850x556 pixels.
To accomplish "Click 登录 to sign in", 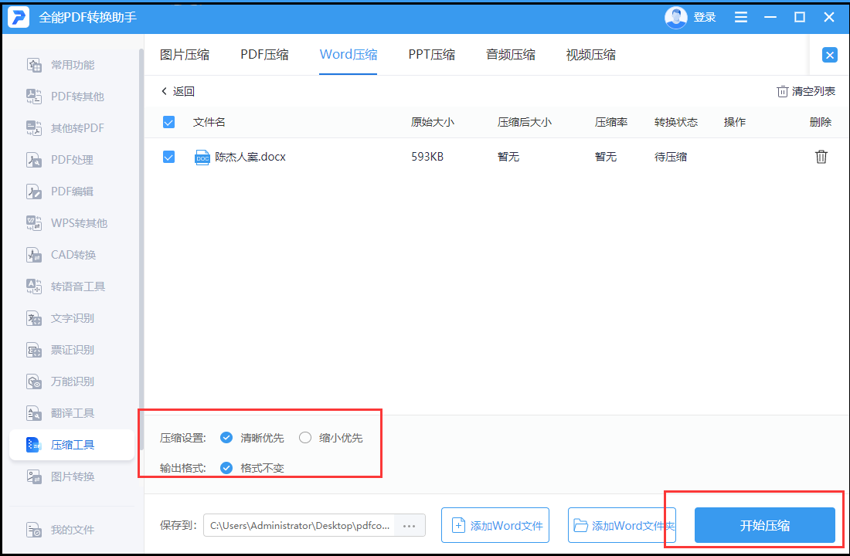I will coord(705,17).
